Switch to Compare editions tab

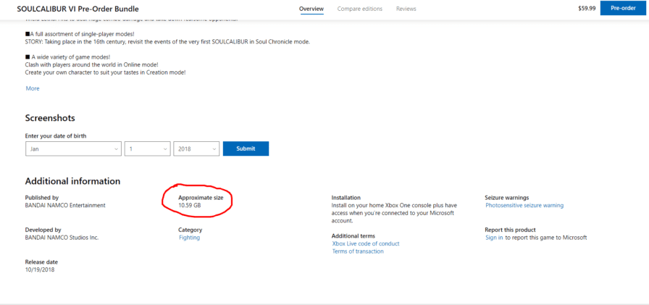[360, 9]
